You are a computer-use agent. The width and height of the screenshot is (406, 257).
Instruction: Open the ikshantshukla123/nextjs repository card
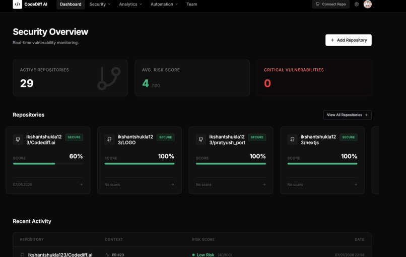322,160
